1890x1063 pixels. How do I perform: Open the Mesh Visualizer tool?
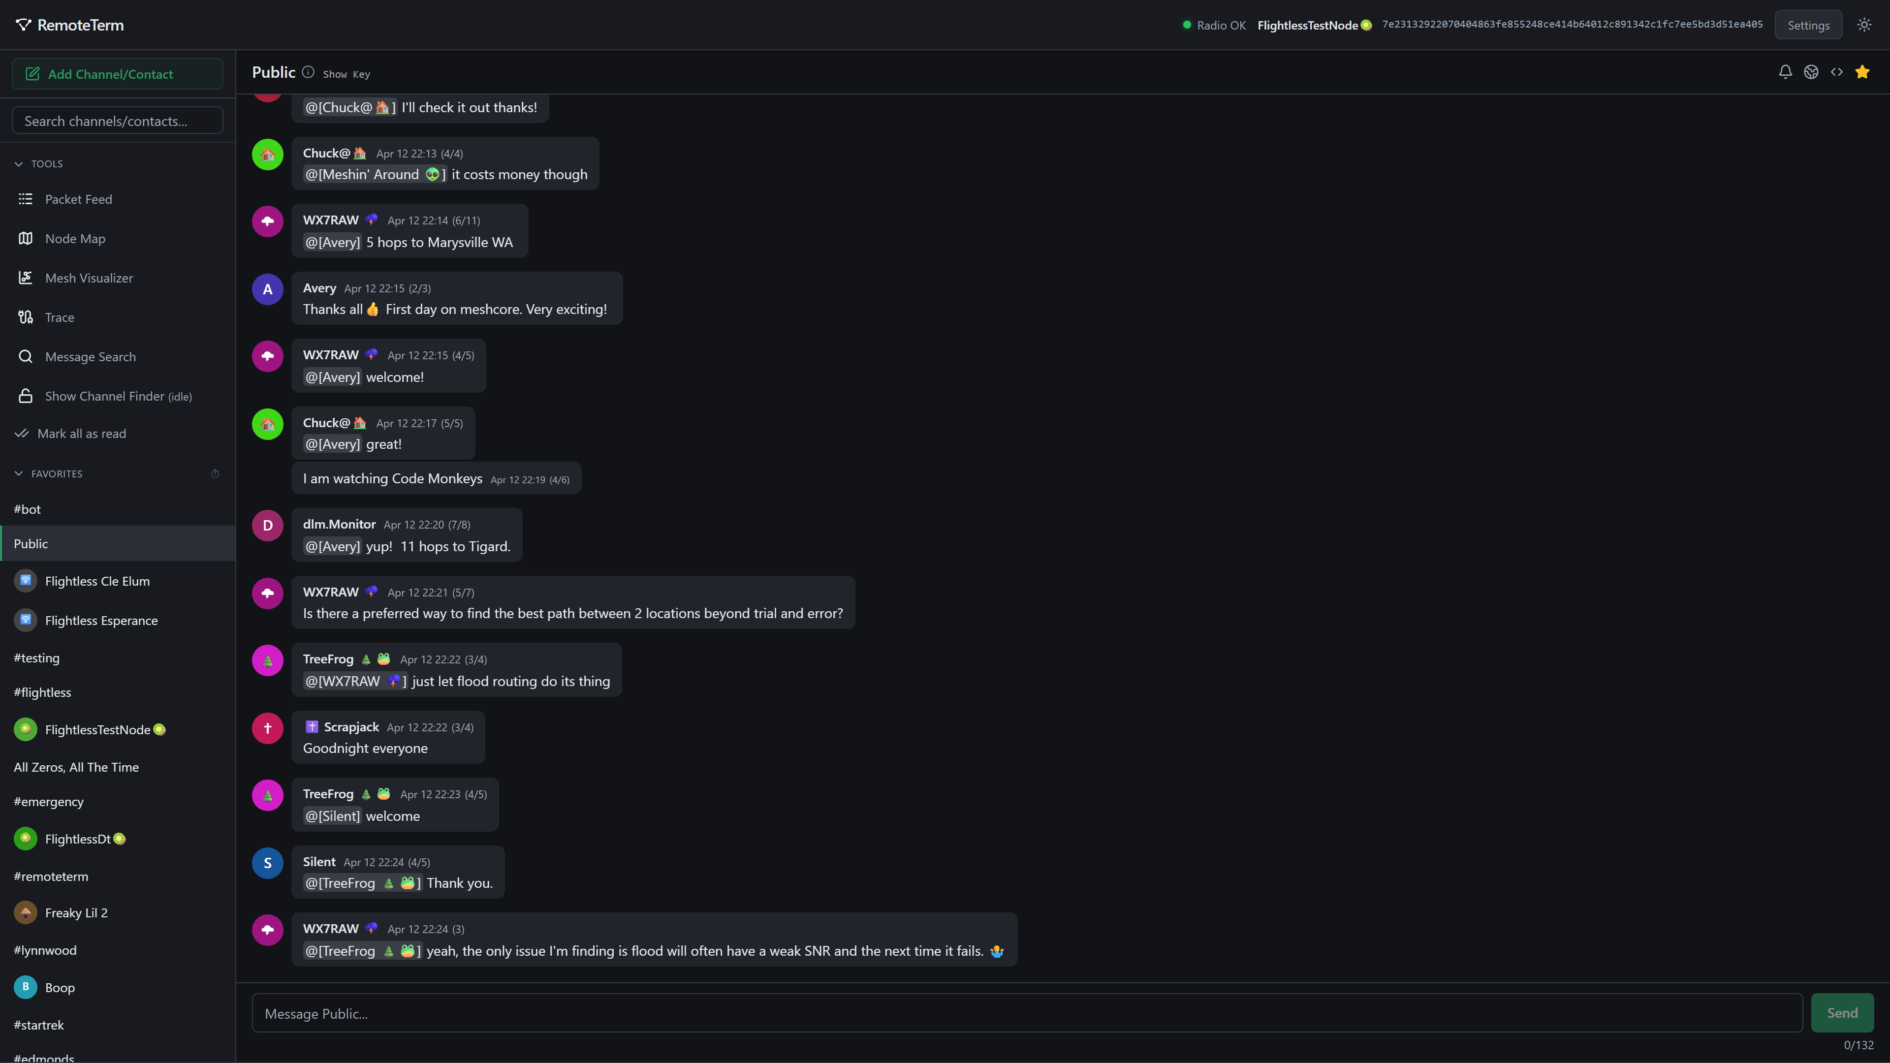click(x=89, y=278)
